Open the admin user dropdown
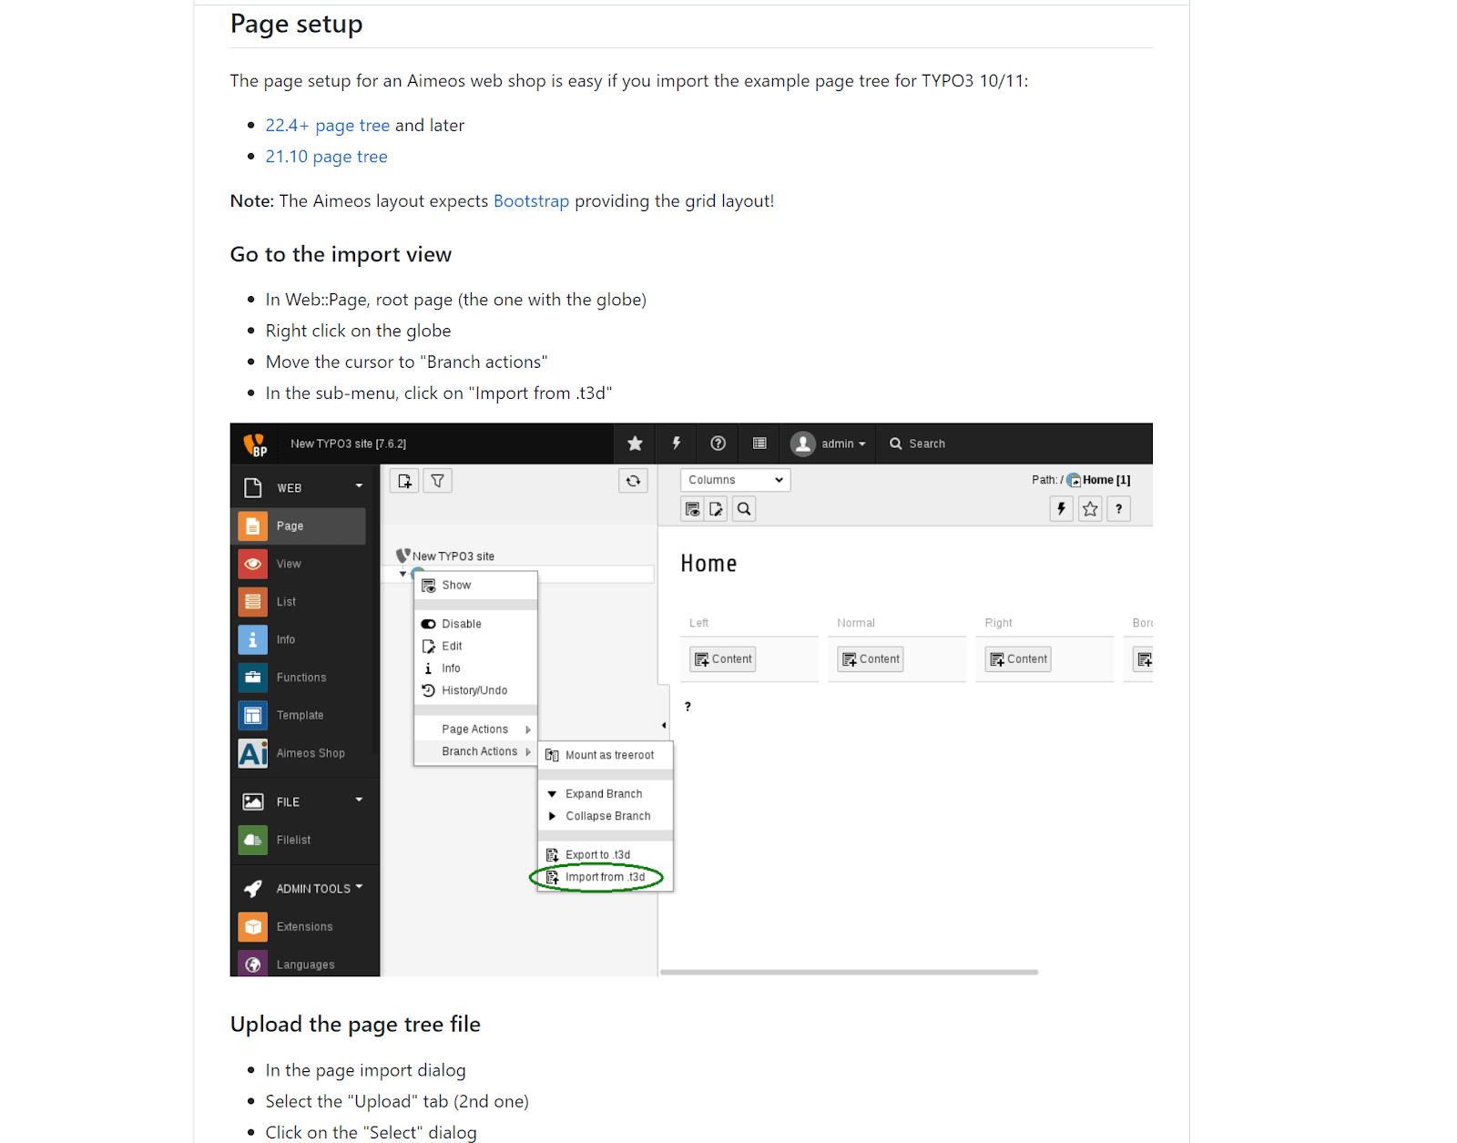Viewport: 1457px width, 1143px height. (829, 444)
